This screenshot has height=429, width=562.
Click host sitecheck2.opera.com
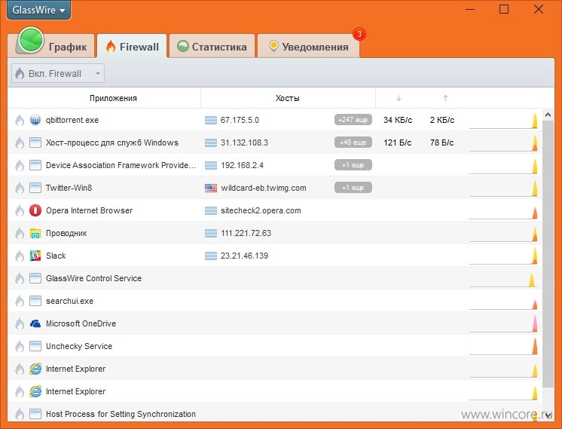pyautogui.click(x=261, y=210)
